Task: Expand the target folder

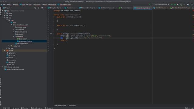Action: point(5,51)
